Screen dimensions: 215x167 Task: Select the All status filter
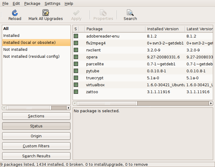tap(36, 29)
